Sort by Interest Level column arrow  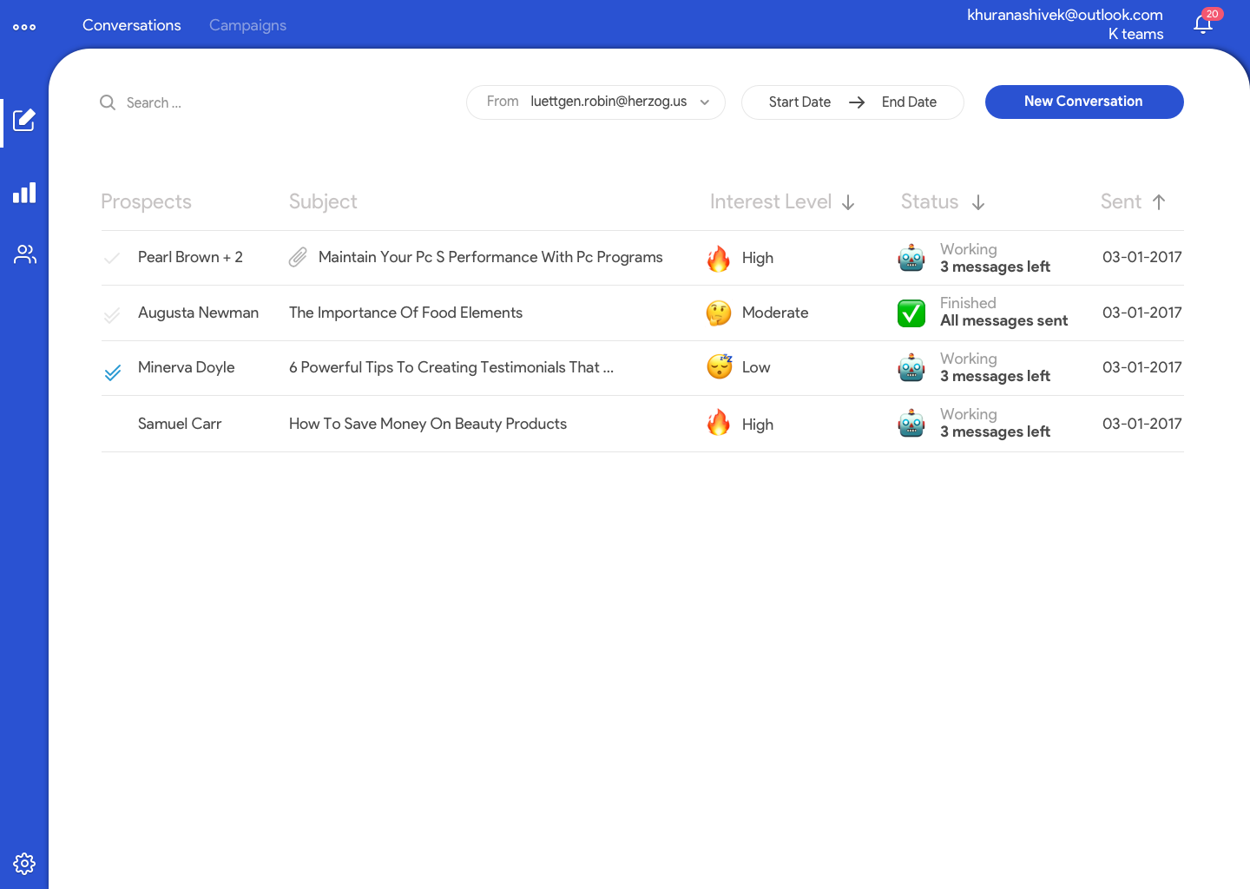pyautogui.click(x=848, y=202)
